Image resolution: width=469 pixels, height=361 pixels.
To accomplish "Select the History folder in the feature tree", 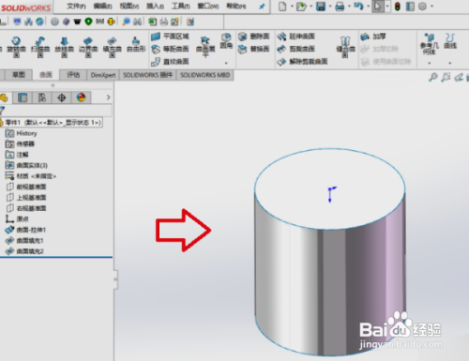I will (x=22, y=133).
